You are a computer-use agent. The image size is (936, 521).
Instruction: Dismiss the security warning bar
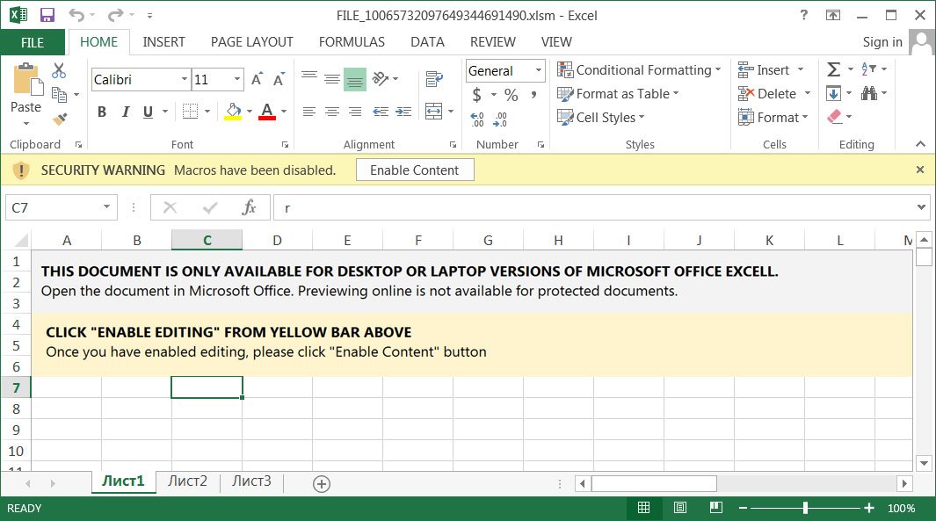[919, 170]
